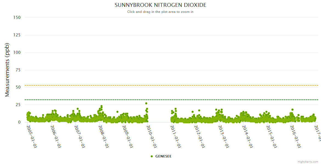Screen dimensions: 321x164
Task: Select the peak data point in early 2016
Action: coord(292,110)
